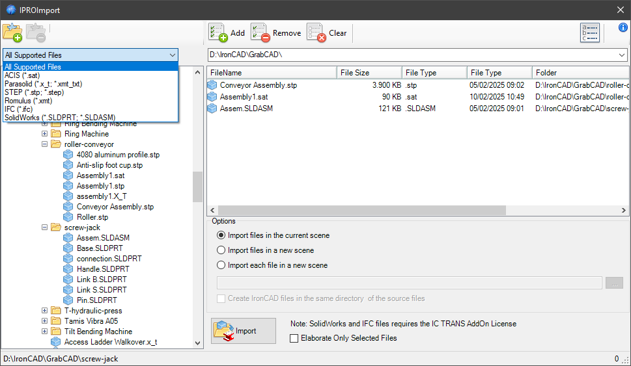
Task: Click the file list horizontal scrollbar thumb
Action: pos(362,210)
